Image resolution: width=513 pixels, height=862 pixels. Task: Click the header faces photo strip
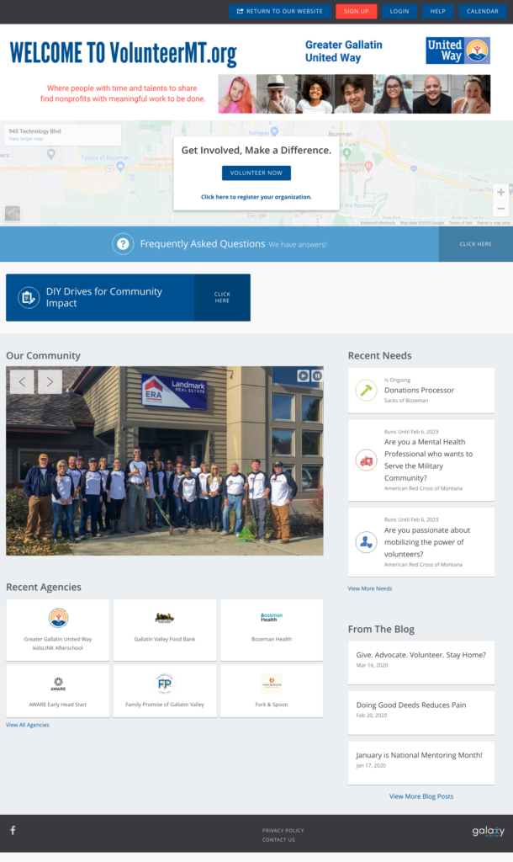(354, 94)
